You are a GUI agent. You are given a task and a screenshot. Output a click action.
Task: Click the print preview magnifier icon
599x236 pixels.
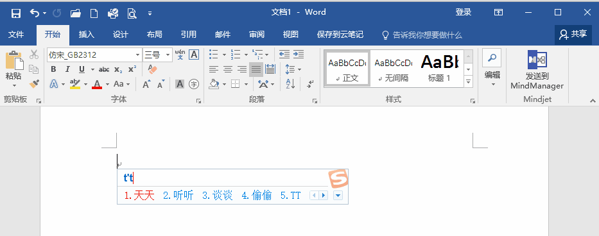[132, 13]
